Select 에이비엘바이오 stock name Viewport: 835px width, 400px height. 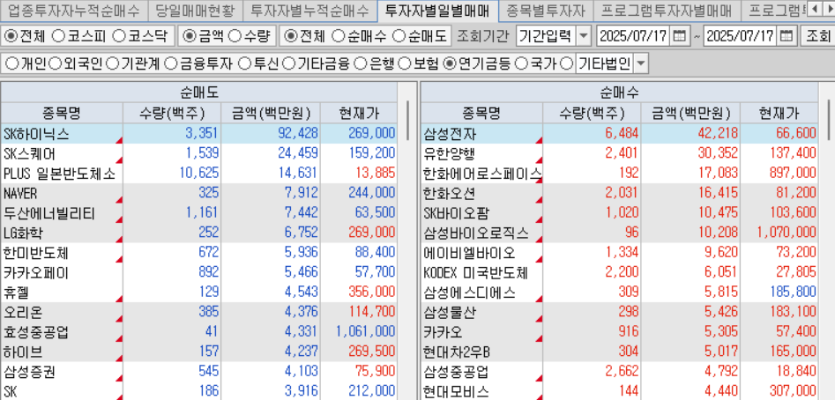(x=470, y=253)
